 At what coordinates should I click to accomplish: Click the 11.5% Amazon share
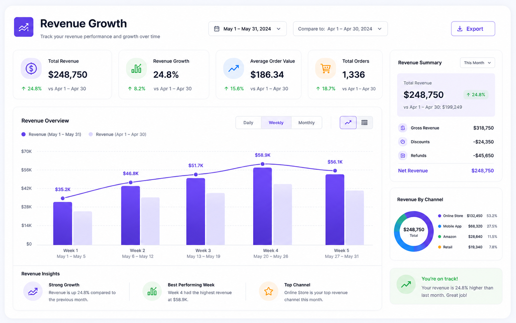point(492,237)
